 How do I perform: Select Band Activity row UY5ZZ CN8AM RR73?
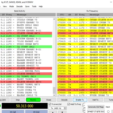[x=26, y=44]
